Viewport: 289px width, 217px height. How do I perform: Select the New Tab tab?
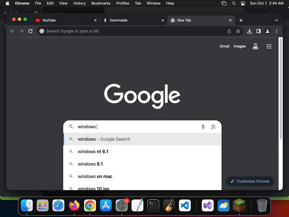201,20
